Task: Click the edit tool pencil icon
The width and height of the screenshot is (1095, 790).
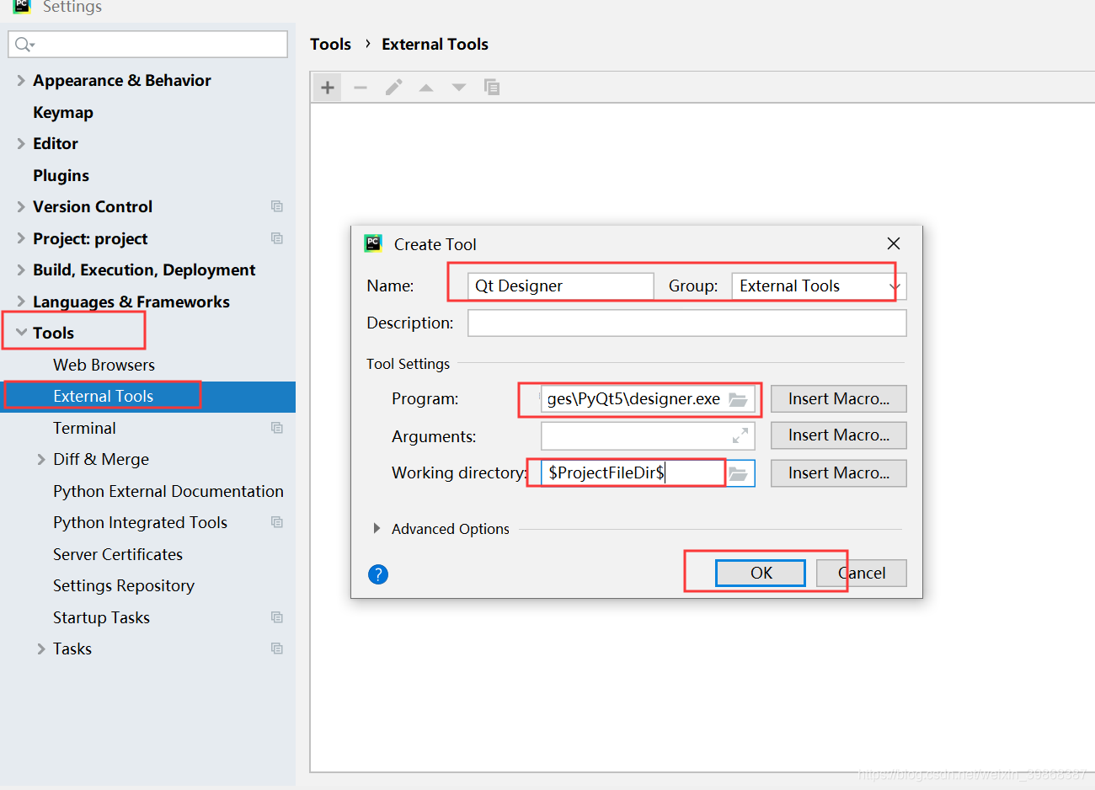Action: click(x=393, y=88)
